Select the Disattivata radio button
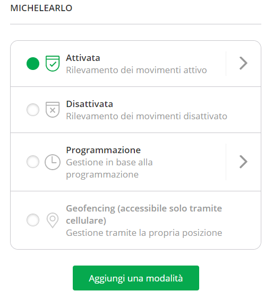The image size is (273, 300). pos(33,110)
